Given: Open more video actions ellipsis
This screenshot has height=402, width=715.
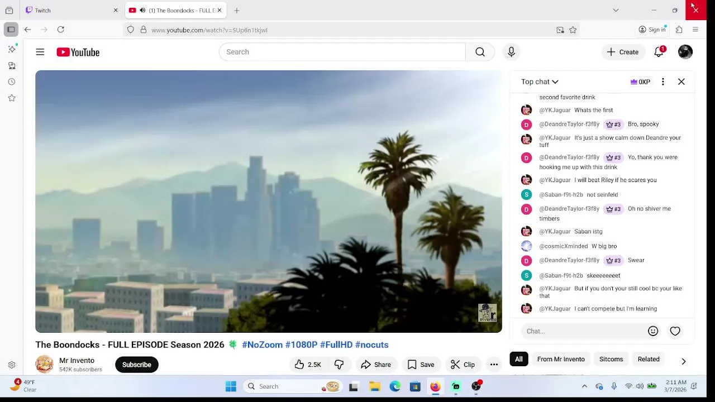Looking at the screenshot, I should [494, 365].
